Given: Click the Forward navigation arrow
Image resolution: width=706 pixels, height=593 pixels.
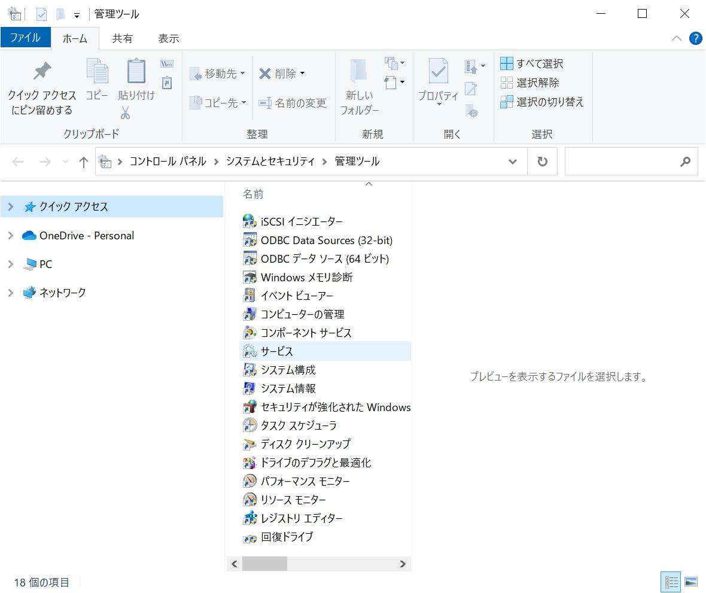Looking at the screenshot, I should coord(45,162).
